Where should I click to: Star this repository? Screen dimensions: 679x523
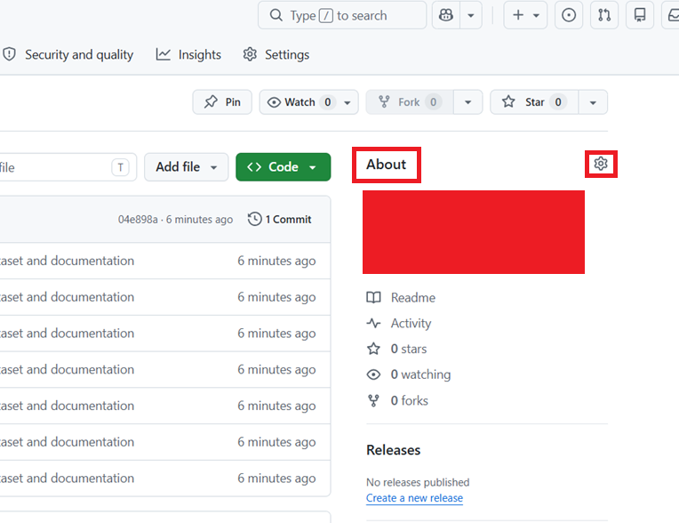point(534,102)
